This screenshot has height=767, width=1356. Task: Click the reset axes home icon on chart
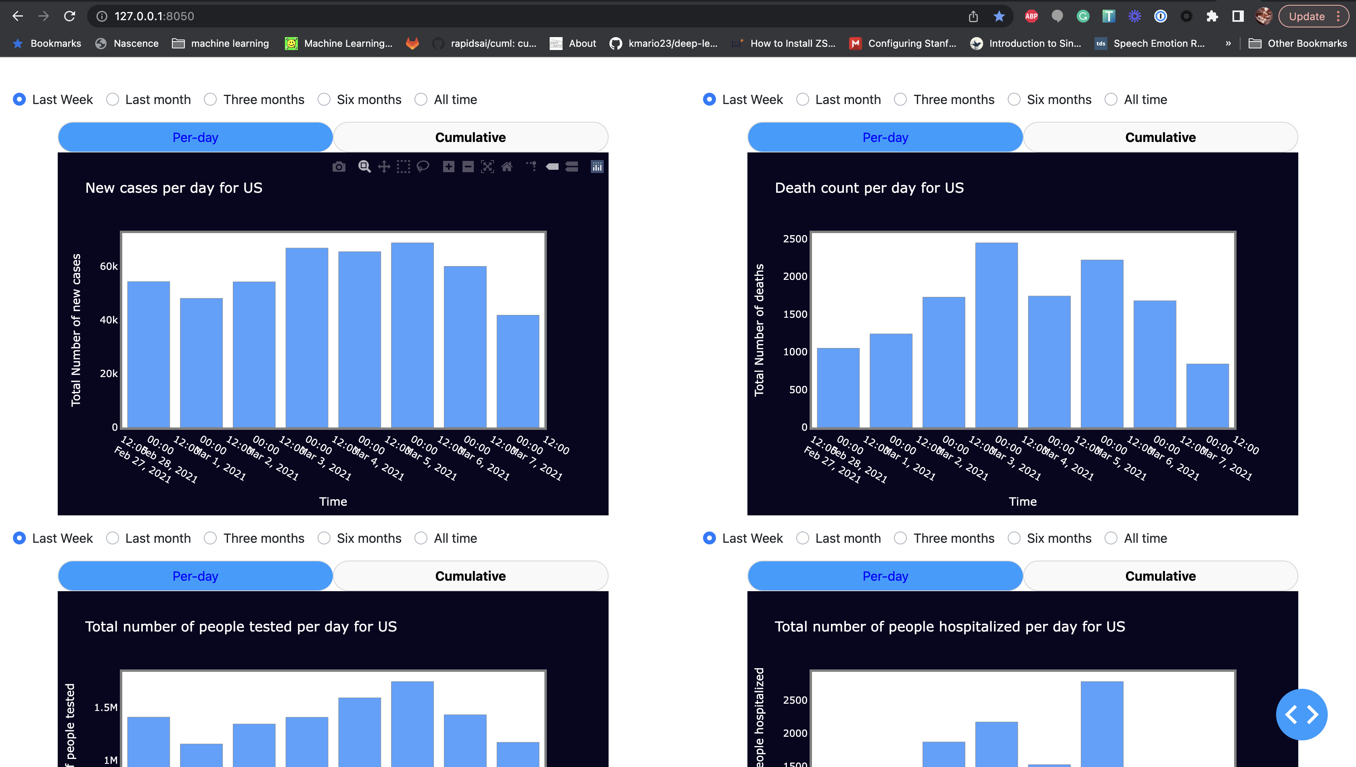[x=506, y=166]
